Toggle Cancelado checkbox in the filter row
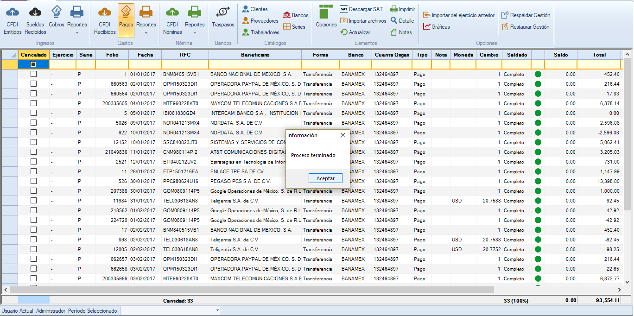 click(x=33, y=64)
